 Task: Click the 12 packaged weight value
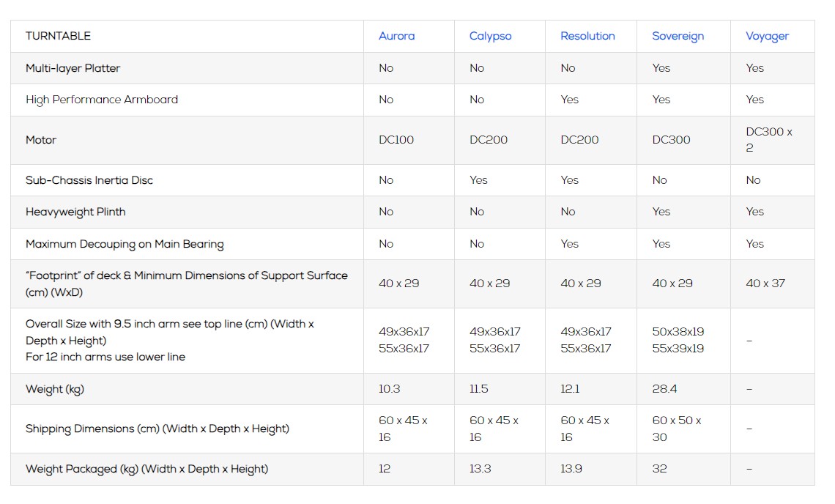click(x=385, y=469)
